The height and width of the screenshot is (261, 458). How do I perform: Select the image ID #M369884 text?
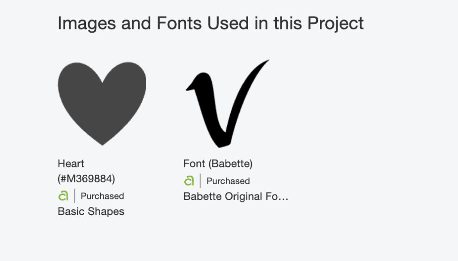pos(86,179)
